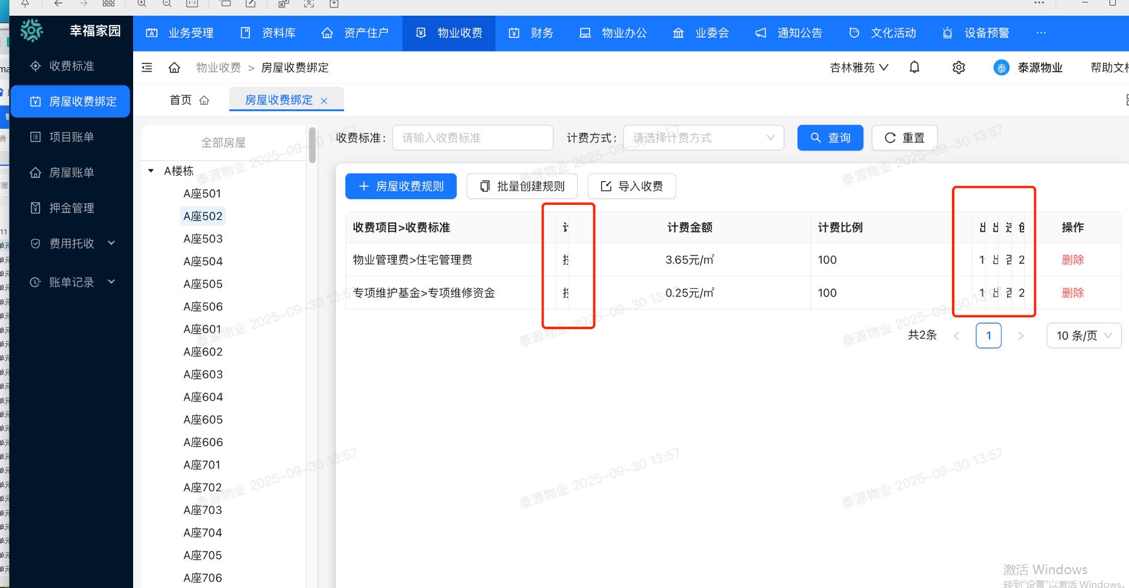Open the 杏林雅苑 community dropdown
The width and height of the screenshot is (1129, 588).
[858, 67]
